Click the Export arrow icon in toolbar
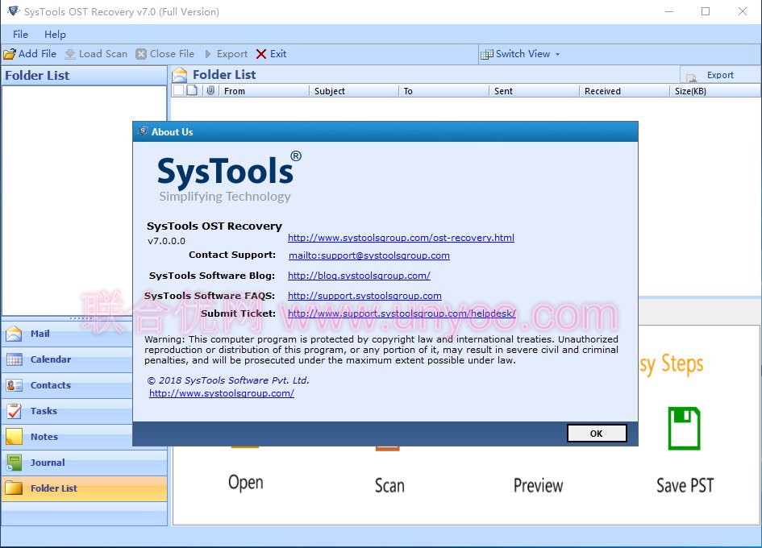Image resolution: width=762 pixels, height=548 pixels. tap(208, 54)
